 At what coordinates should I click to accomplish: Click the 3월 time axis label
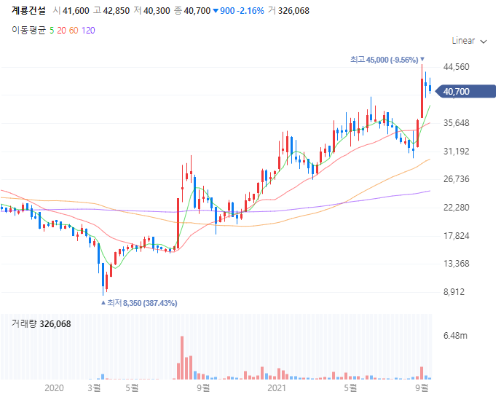pos(94,388)
